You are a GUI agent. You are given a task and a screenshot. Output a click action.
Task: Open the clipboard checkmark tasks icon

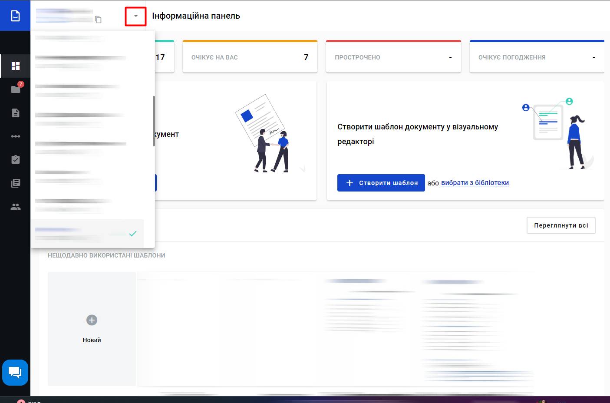pos(16,159)
